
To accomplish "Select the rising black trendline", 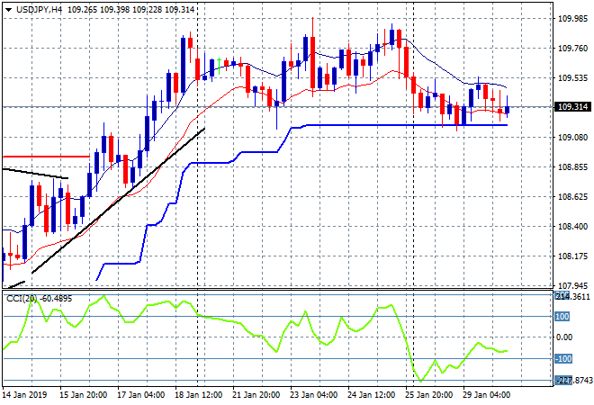I will tap(118, 201).
